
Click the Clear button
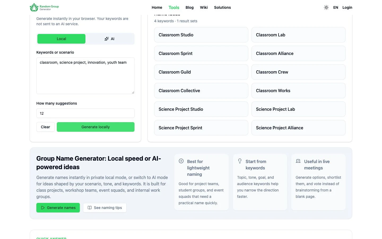pos(45,127)
